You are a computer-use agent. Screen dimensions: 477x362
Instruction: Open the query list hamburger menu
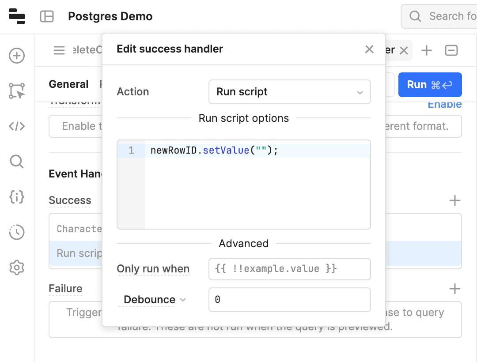pos(59,50)
